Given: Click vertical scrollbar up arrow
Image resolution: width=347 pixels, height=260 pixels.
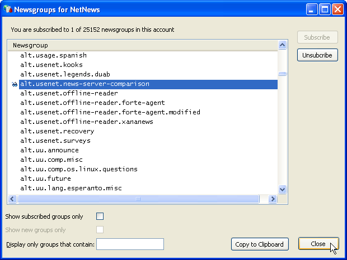Looking at the screenshot, I should click(x=283, y=45).
